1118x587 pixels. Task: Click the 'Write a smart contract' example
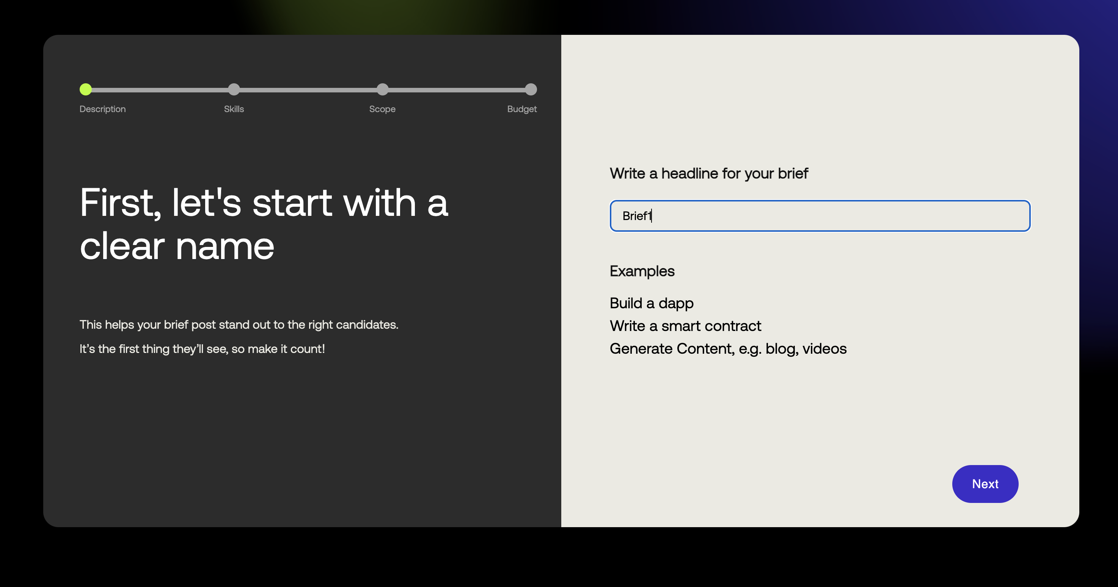685,326
